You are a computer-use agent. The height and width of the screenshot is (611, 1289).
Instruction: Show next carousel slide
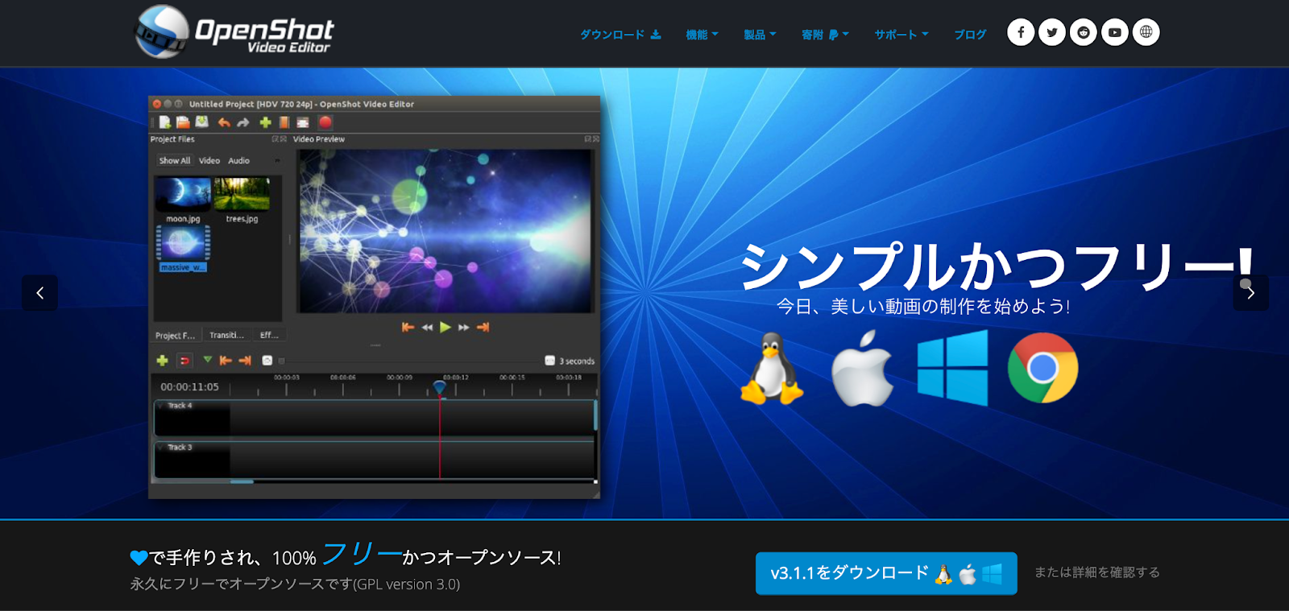(1250, 293)
